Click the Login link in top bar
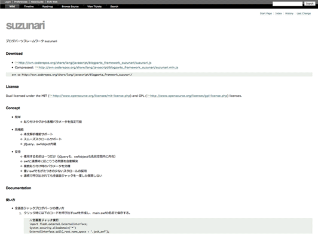 click(8, 2)
